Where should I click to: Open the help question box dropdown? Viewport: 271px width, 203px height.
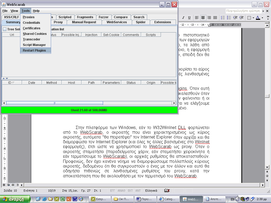[263, 11]
